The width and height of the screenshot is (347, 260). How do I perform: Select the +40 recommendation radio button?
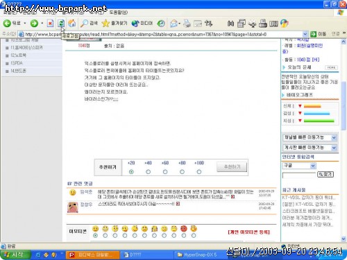[x=149, y=172]
